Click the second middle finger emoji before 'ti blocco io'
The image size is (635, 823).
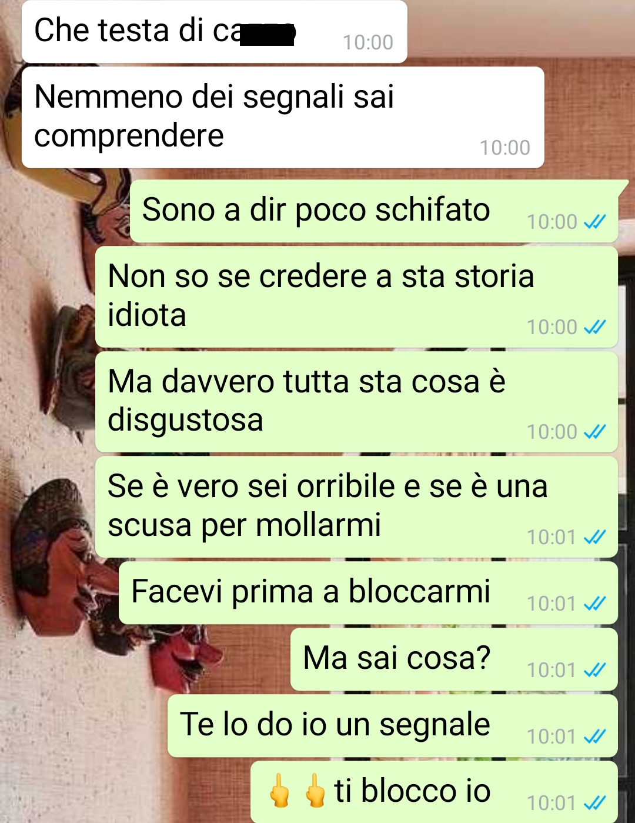pyautogui.click(x=315, y=791)
